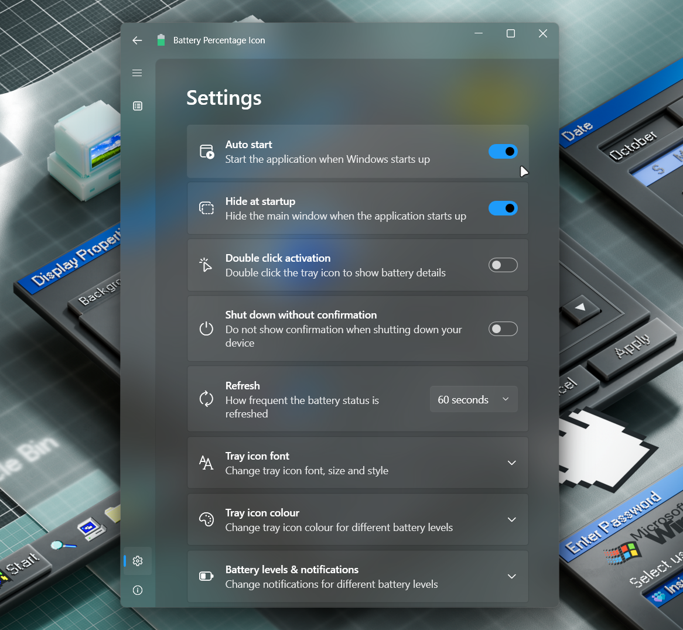This screenshot has width=683, height=630.
Task: Click 'Start the application when Windows starts up'
Action: (327, 159)
